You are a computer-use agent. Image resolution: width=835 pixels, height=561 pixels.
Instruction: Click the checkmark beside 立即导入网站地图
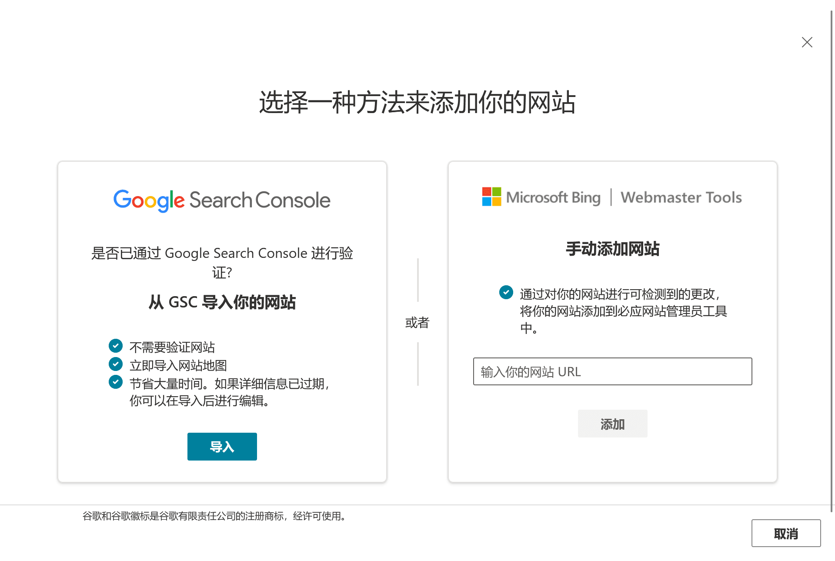pos(115,364)
